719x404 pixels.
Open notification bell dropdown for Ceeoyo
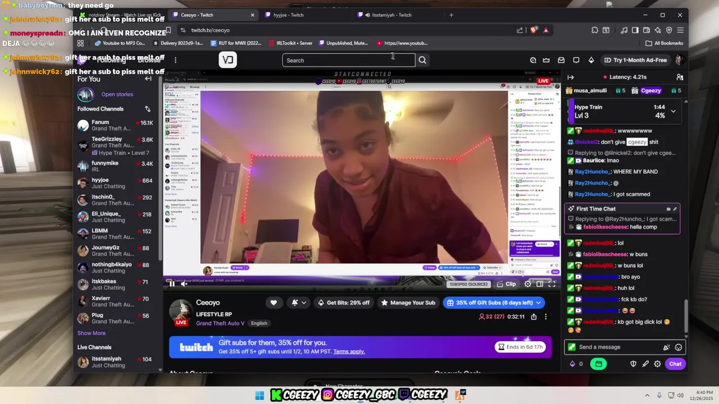[x=298, y=302]
